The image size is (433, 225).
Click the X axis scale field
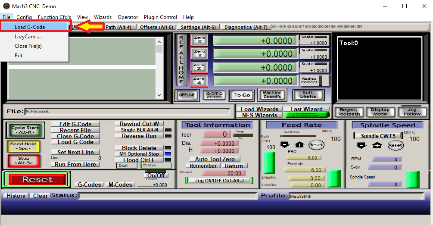point(314,43)
